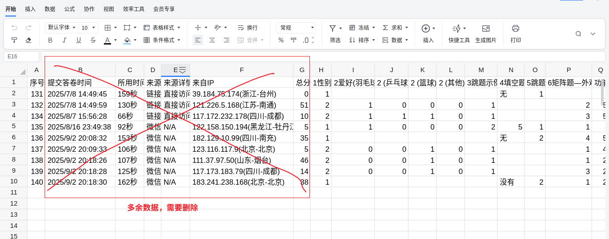Image resolution: width=609 pixels, height=239 pixels.
Task: Open the font size 10 dropdown
Action: pyautogui.click(x=88, y=28)
